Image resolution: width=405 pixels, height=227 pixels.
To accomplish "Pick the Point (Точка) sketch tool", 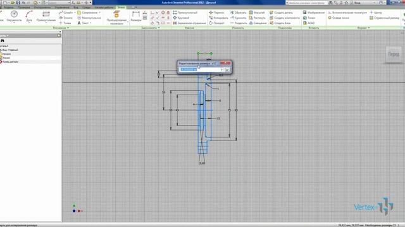I will click(x=65, y=23).
